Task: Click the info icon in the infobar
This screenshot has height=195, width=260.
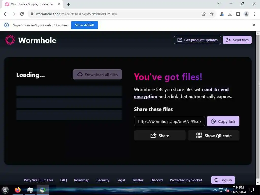Action: [6, 25]
